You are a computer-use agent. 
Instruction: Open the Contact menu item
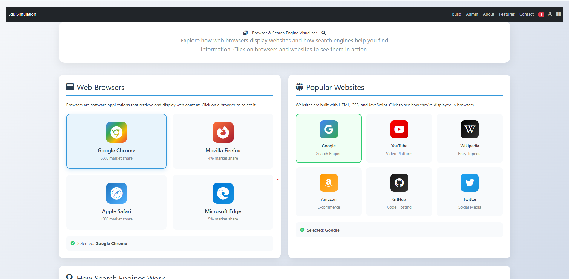527,14
